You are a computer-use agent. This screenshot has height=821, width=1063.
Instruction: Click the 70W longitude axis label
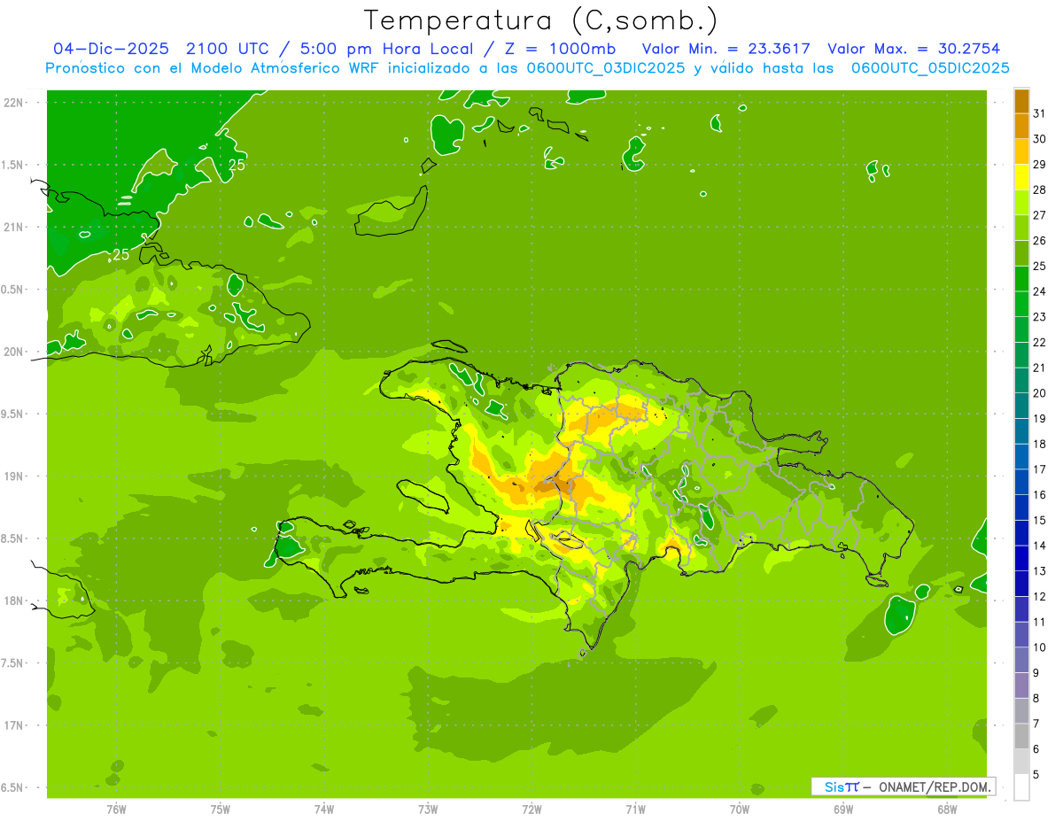coord(740,809)
